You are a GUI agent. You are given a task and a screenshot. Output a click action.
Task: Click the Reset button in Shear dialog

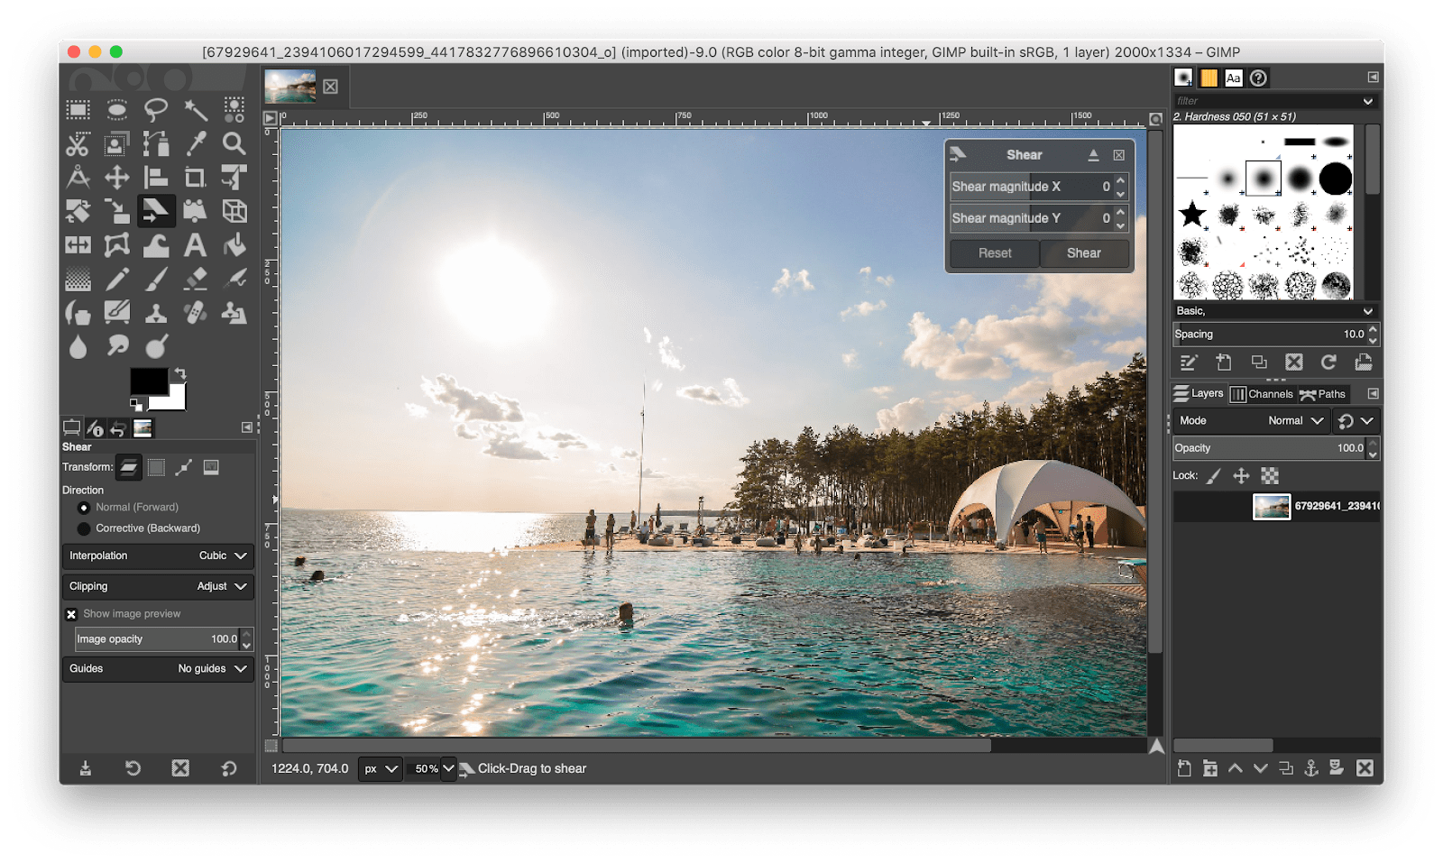993,253
